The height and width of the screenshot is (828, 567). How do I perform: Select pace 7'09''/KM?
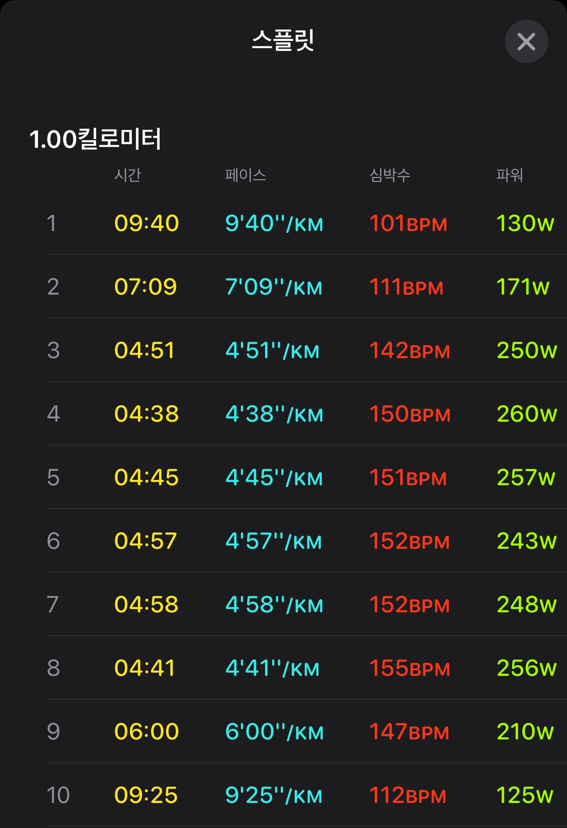274,287
